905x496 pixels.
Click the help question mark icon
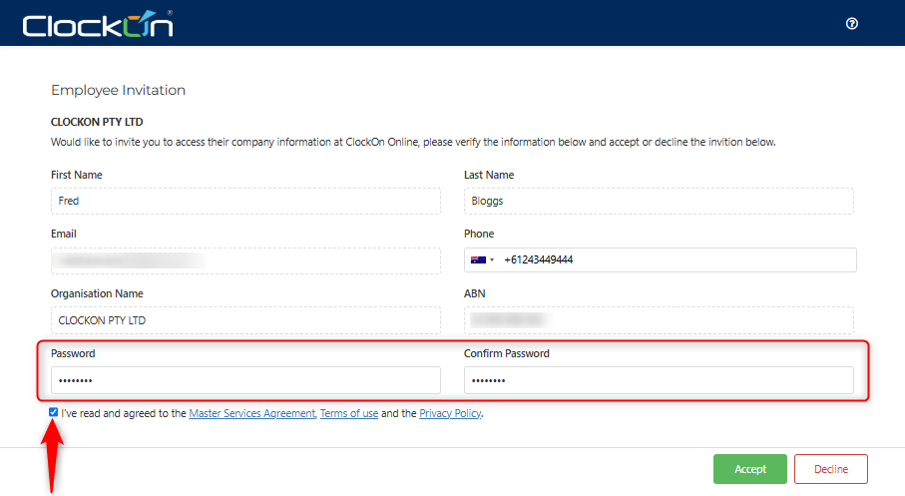click(852, 24)
